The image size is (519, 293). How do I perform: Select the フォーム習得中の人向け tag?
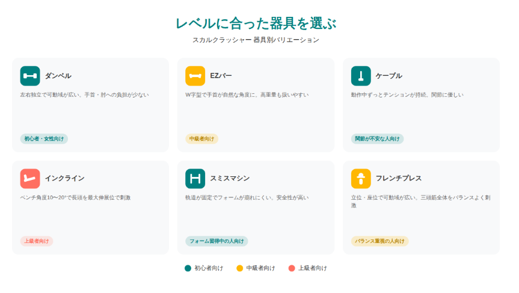pyautogui.click(x=217, y=241)
